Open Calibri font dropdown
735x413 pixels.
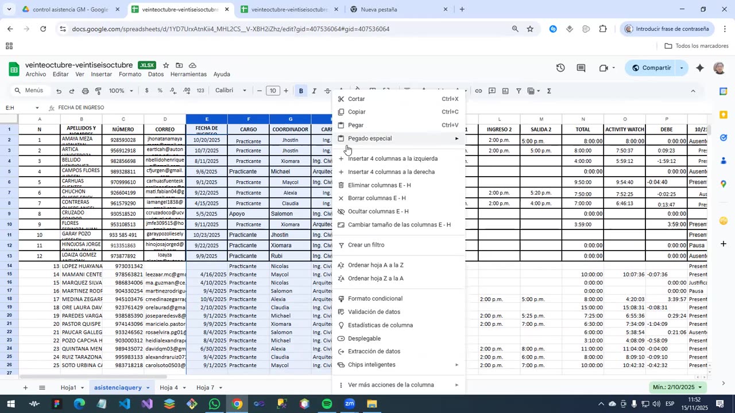point(231,91)
